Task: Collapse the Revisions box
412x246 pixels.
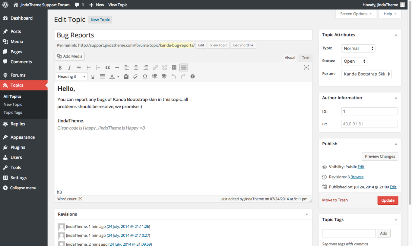Action: tap(307, 214)
